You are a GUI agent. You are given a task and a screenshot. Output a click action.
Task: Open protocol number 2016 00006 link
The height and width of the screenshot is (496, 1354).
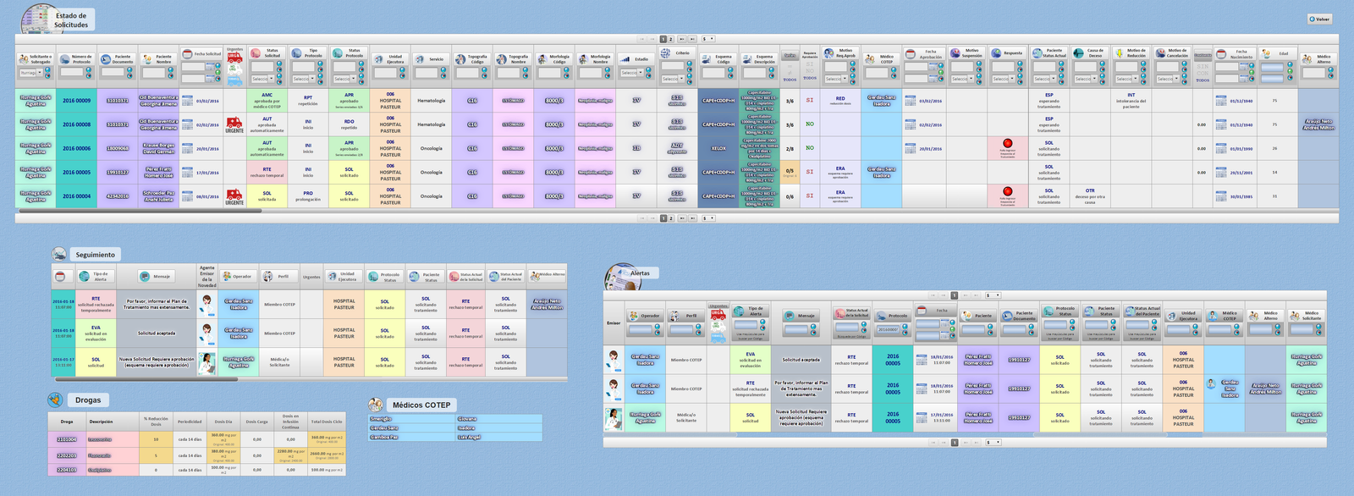[x=76, y=148]
